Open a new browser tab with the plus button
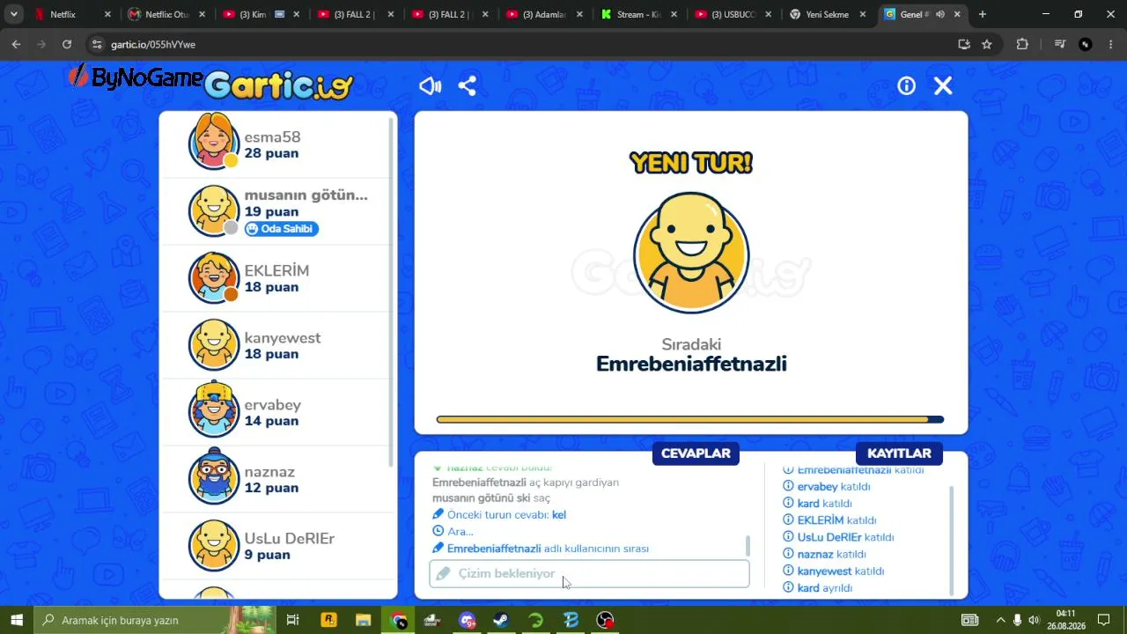This screenshot has width=1127, height=634. [x=982, y=14]
